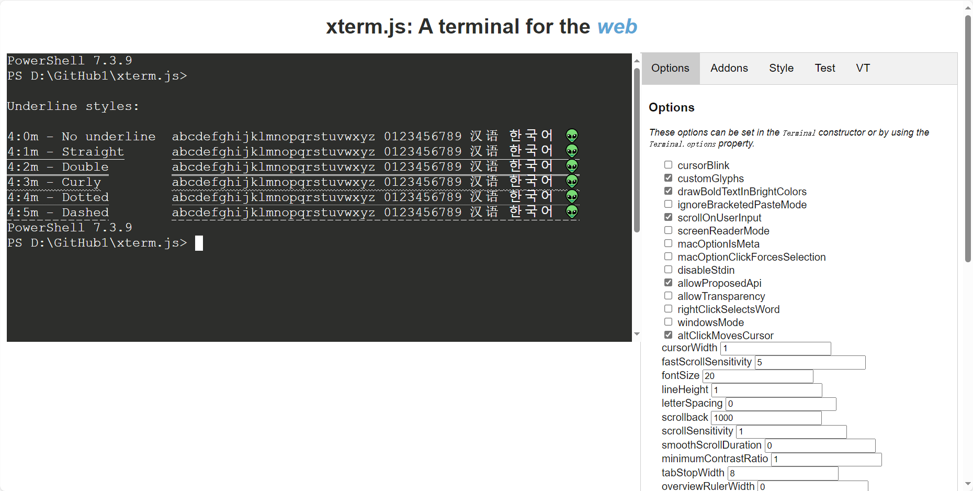
Task: Select the cursorWidth input field
Action: pyautogui.click(x=775, y=348)
